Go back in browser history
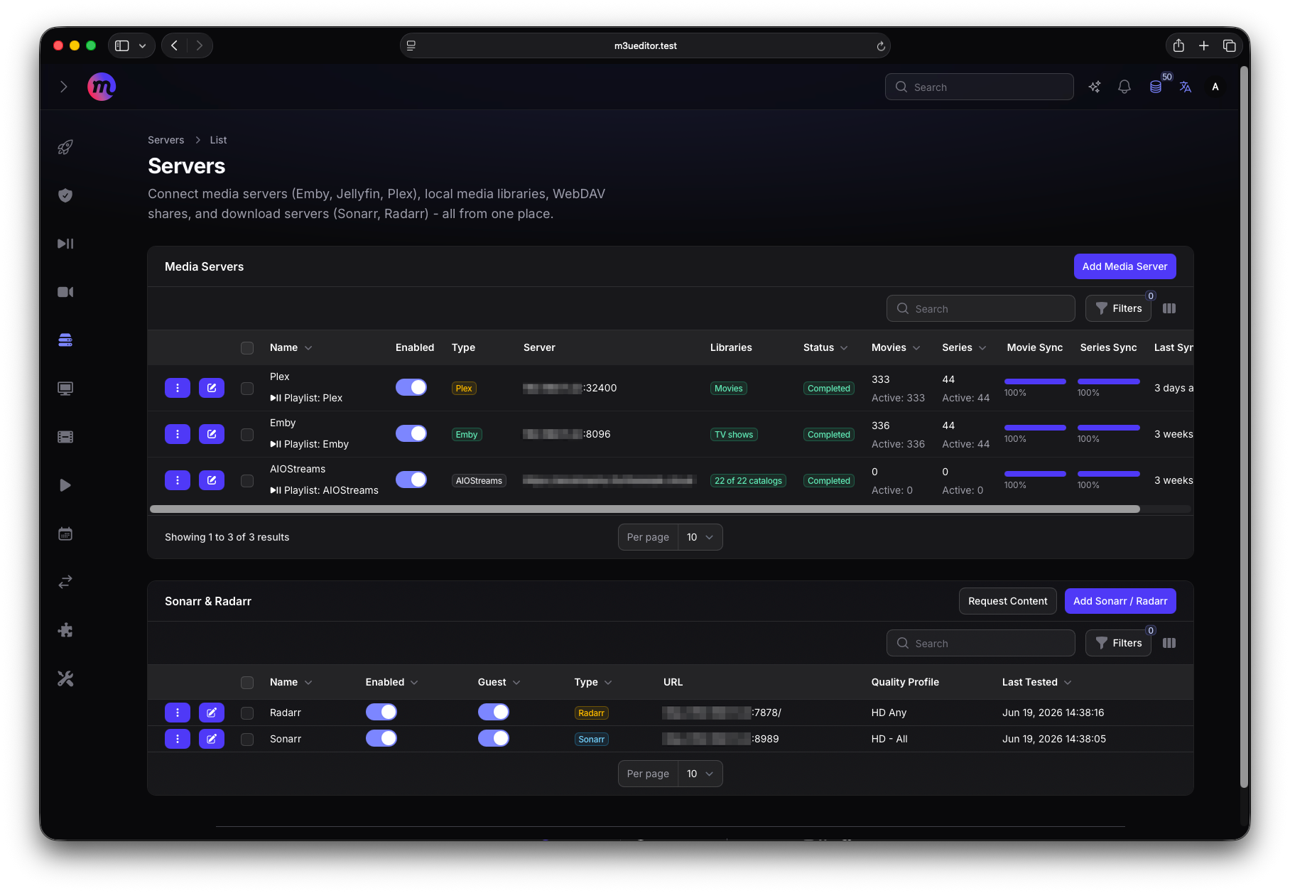The height and width of the screenshot is (893, 1290). click(175, 45)
